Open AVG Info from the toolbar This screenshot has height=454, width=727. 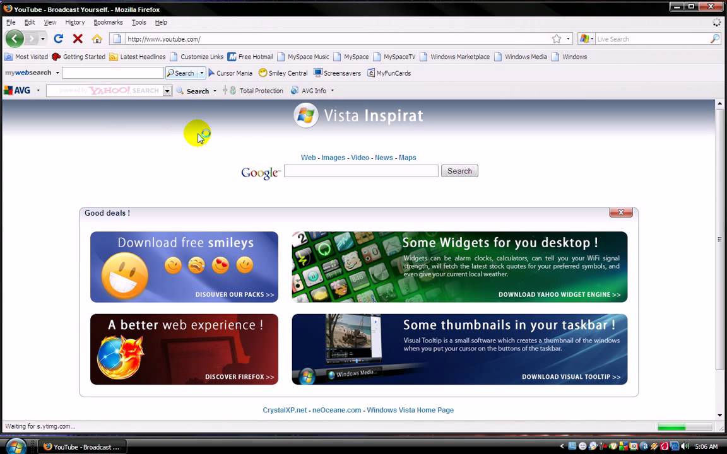coord(309,91)
